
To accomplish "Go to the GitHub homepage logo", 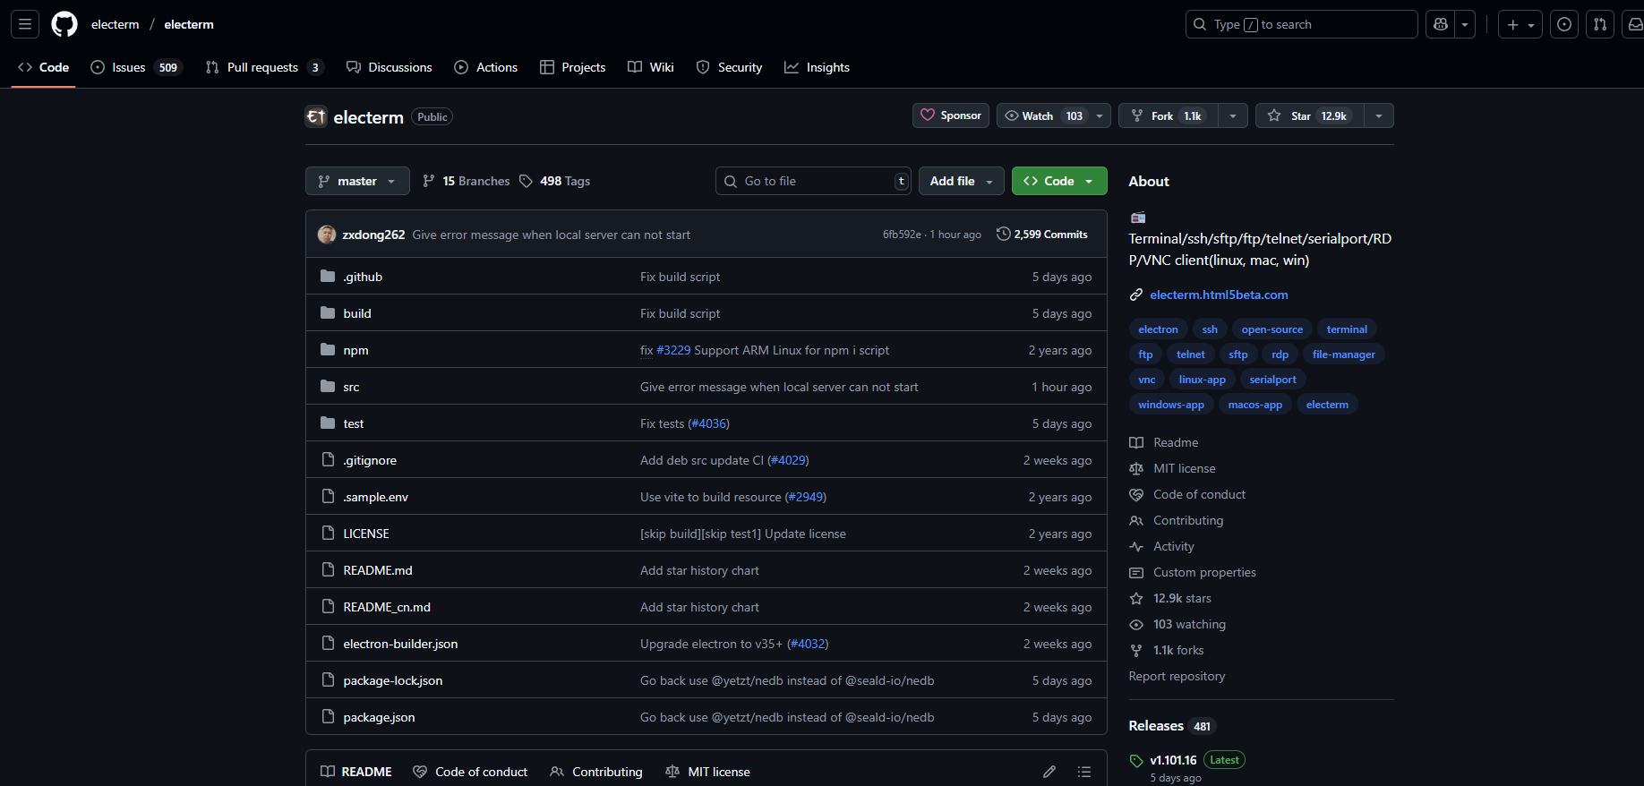I will [64, 24].
